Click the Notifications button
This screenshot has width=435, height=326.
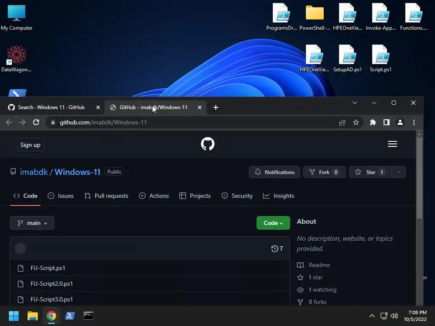tap(274, 172)
